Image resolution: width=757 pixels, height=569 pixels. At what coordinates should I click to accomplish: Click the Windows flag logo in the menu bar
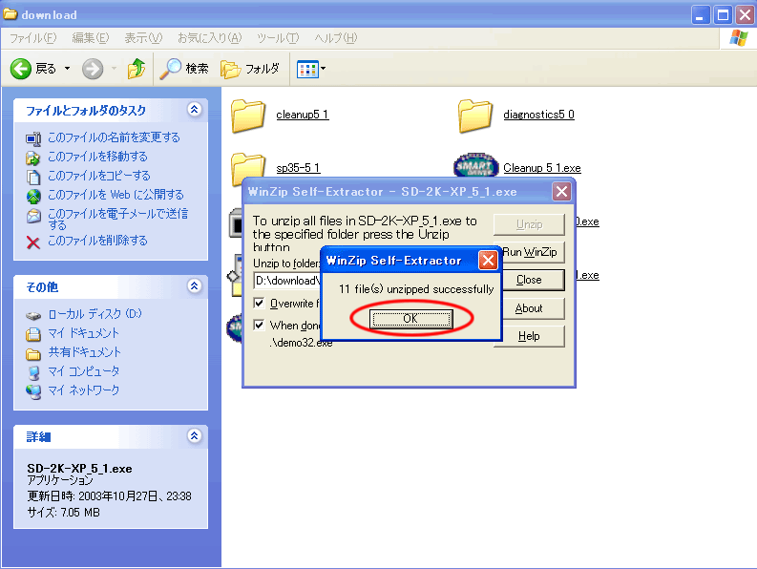739,38
